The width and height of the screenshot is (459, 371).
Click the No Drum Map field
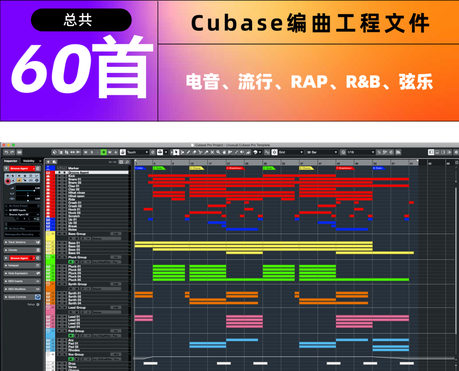point(22,228)
